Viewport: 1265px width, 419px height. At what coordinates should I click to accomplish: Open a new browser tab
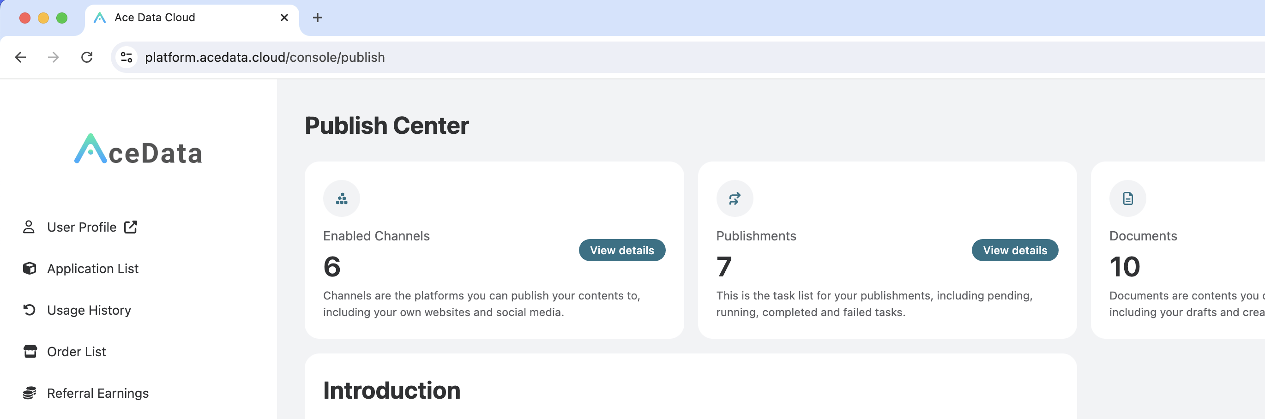pyautogui.click(x=318, y=18)
